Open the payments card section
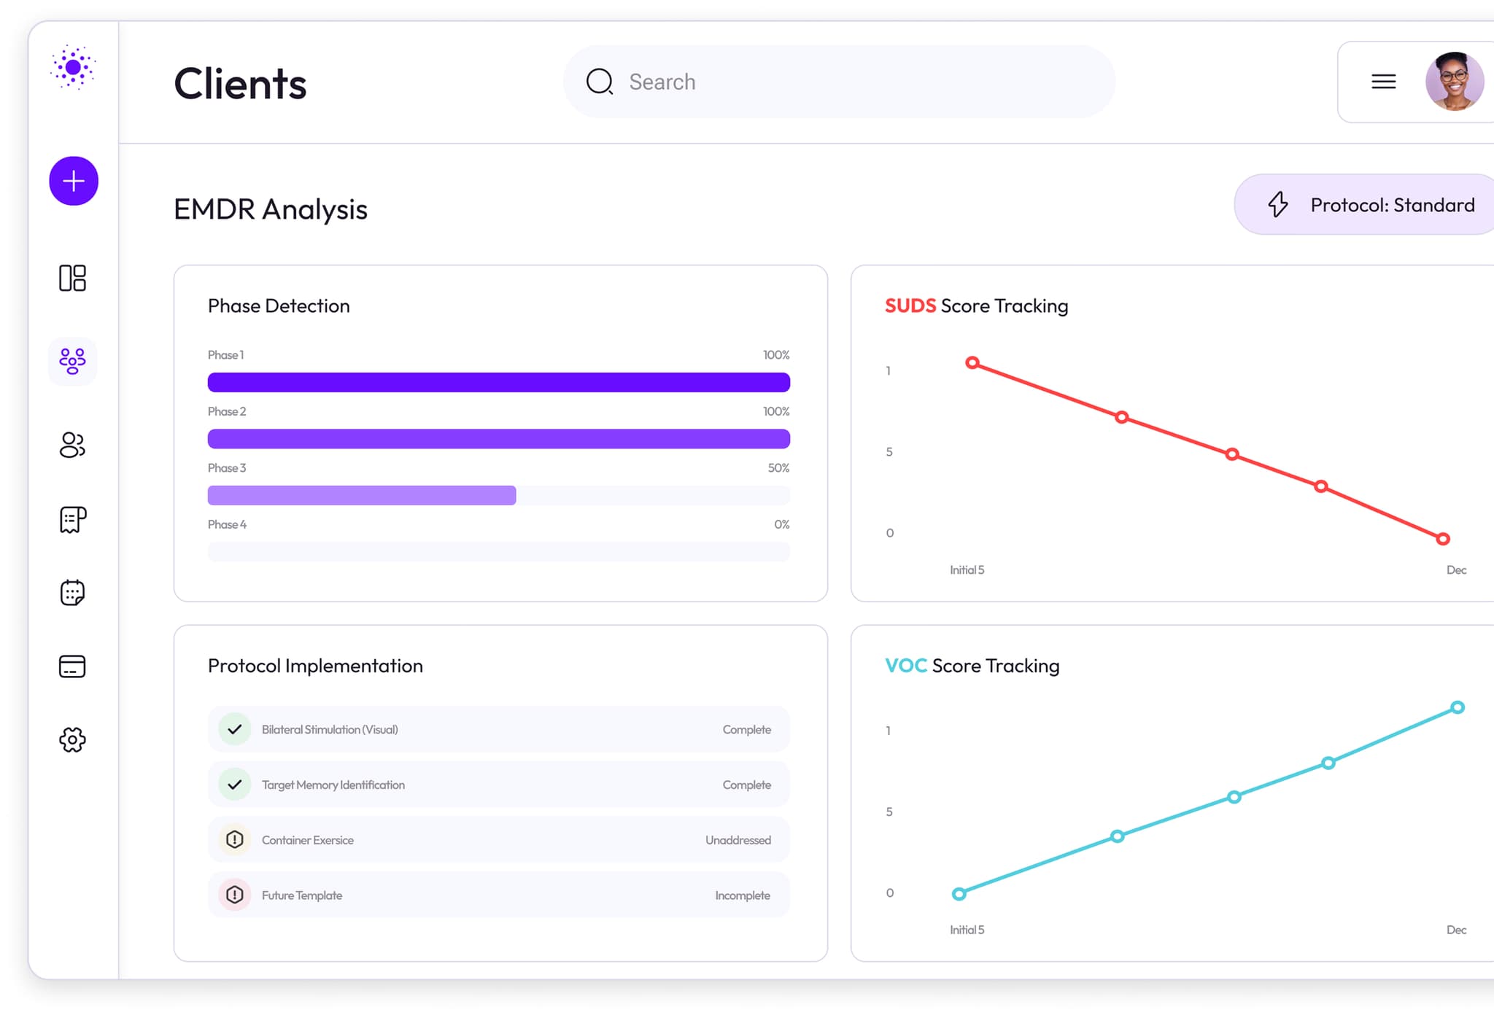This screenshot has height=1015, width=1494. point(72,666)
